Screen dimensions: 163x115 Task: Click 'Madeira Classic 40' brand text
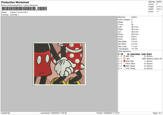154,59
